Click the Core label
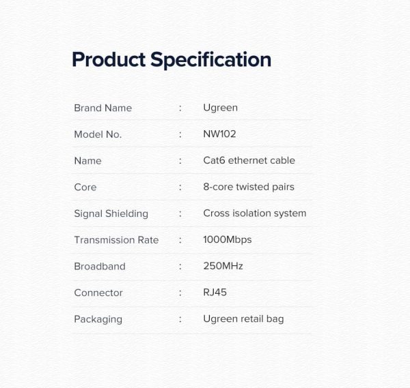The image size is (410, 388). tap(85, 187)
